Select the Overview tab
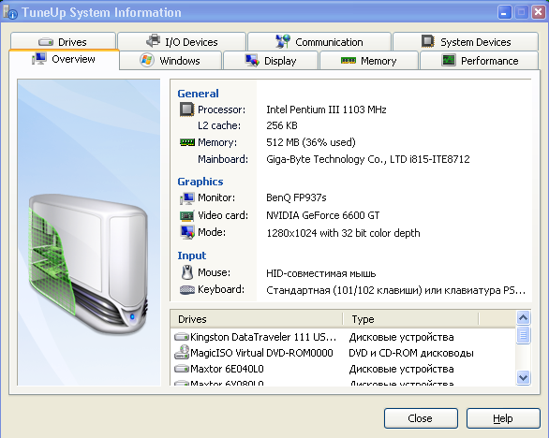This screenshot has width=549, height=438. click(x=64, y=59)
